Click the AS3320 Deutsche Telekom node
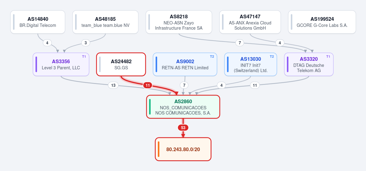The height and width of the screenshot is (171, 366). (309, 64)
